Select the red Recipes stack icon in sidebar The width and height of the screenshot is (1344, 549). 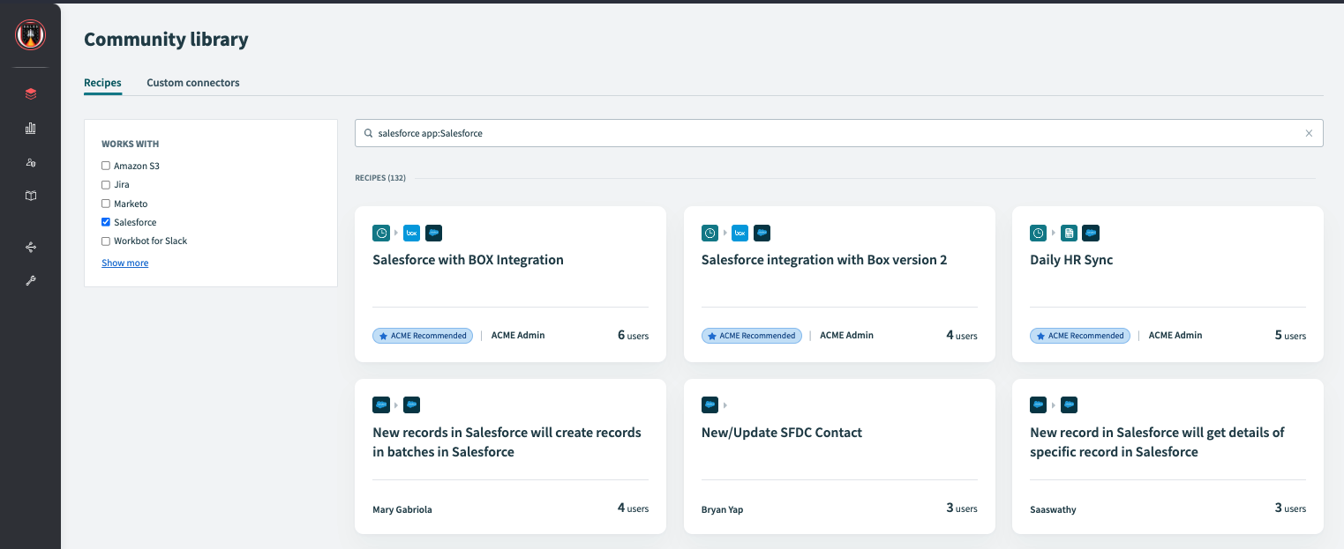30,93
